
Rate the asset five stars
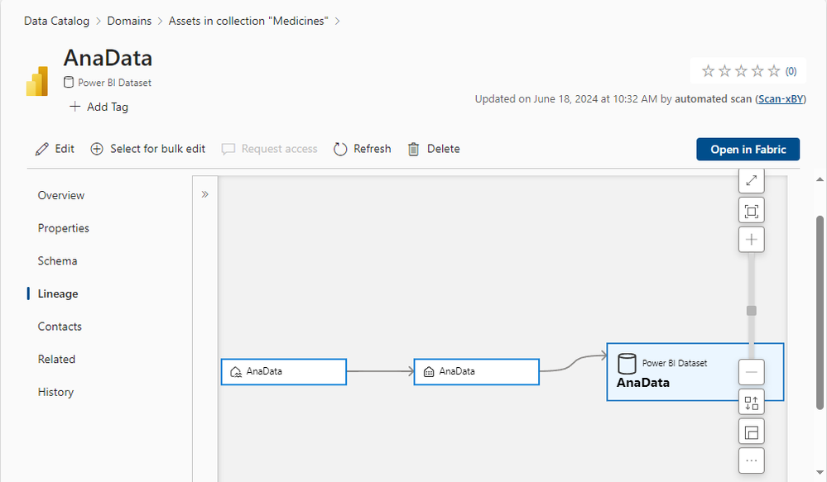tap(774, 70)
